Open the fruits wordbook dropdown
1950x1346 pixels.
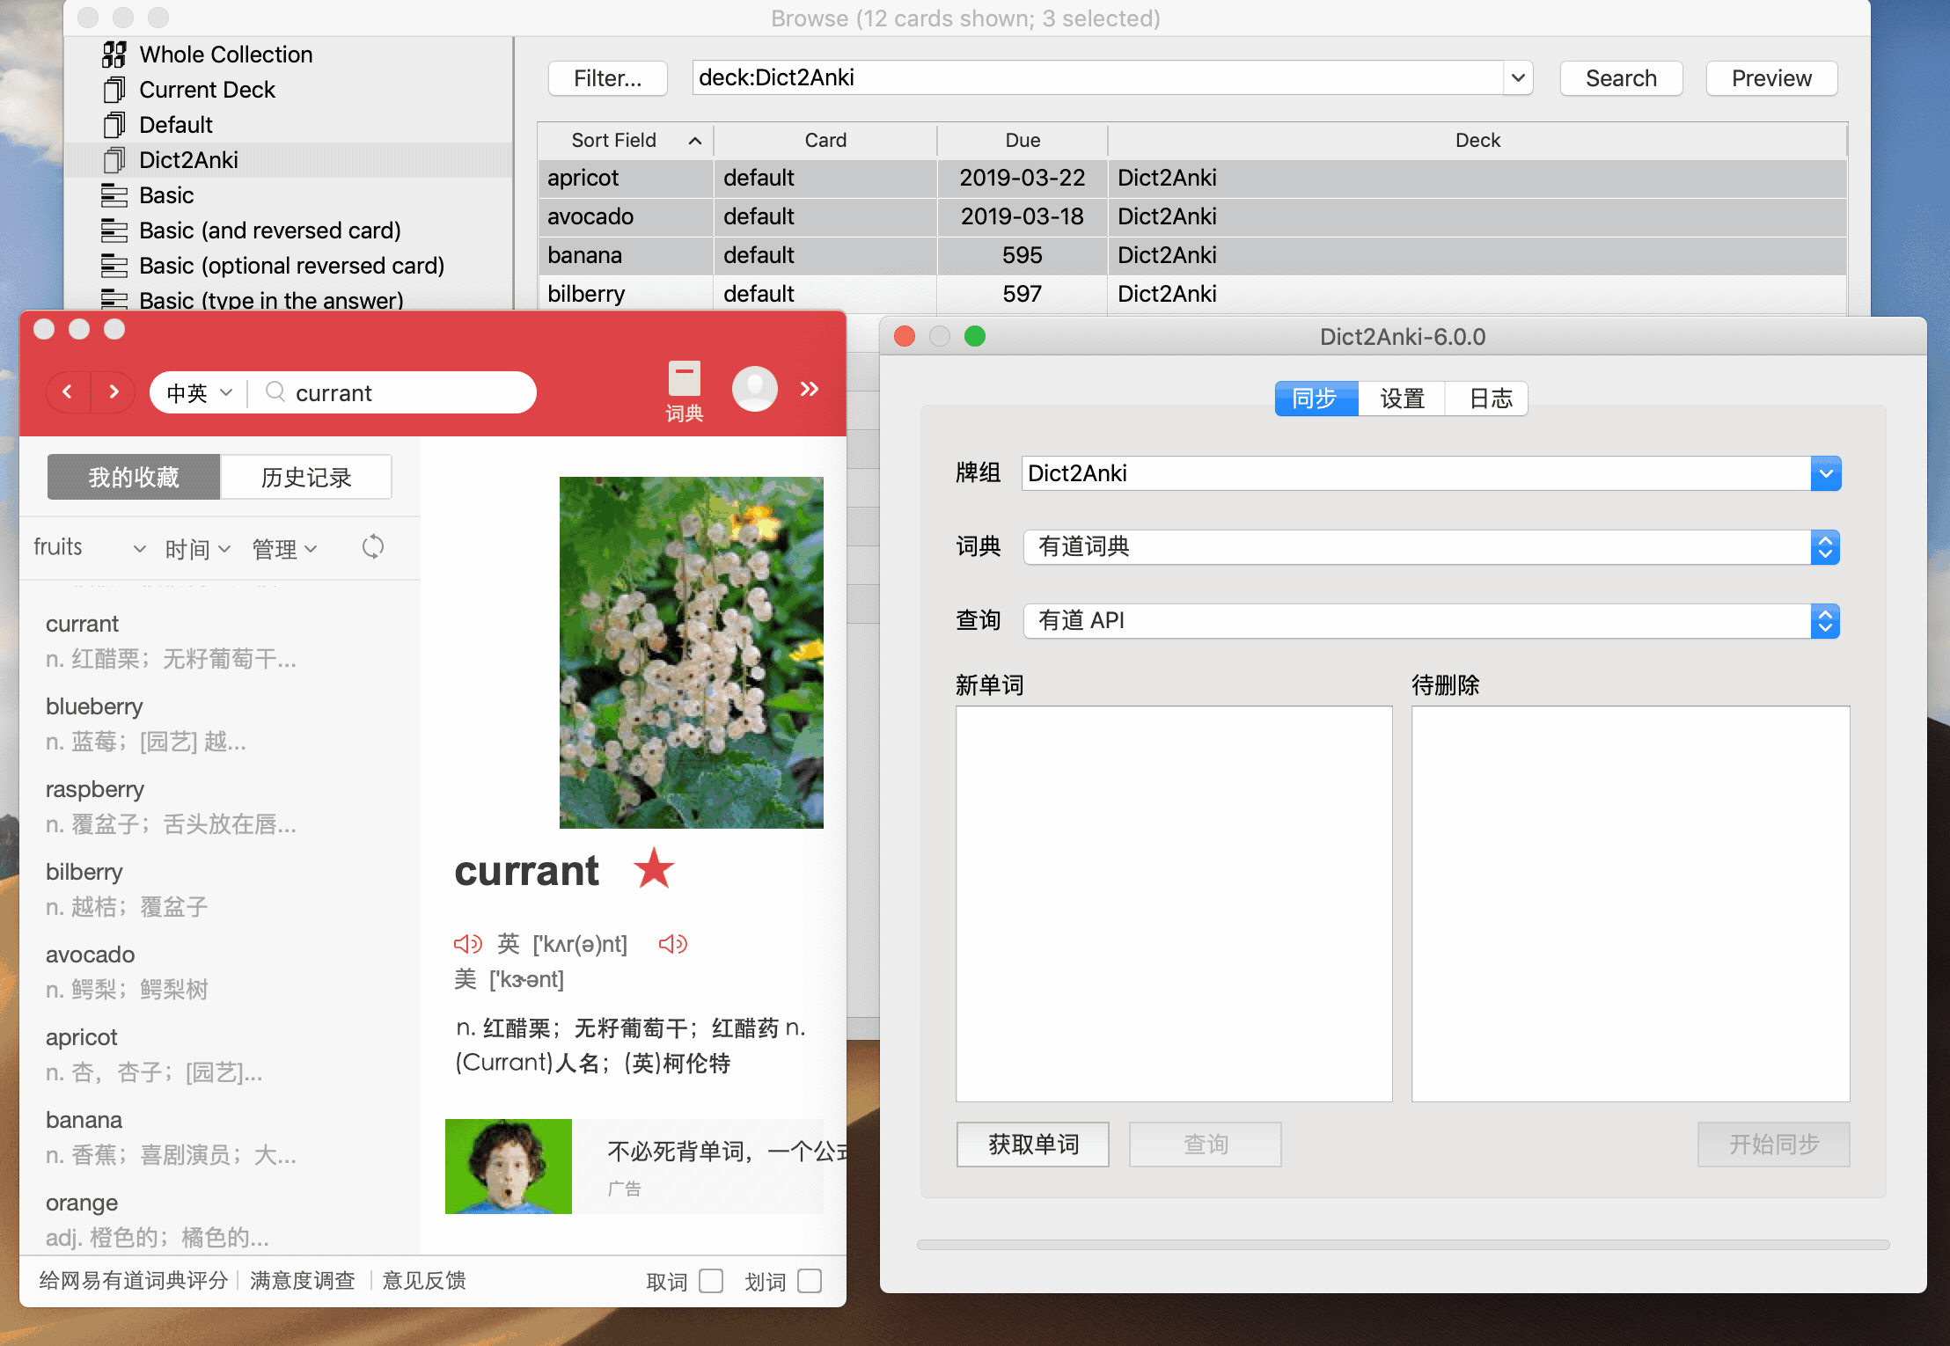[x=88, y=546]
